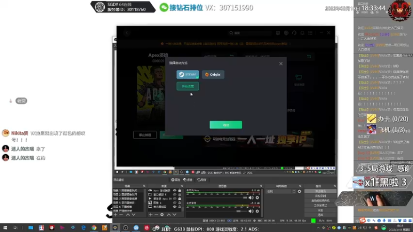The image size is (413, 232).
Task: Select scene 6 in OBS scenes list
Action: pos(128,207)
